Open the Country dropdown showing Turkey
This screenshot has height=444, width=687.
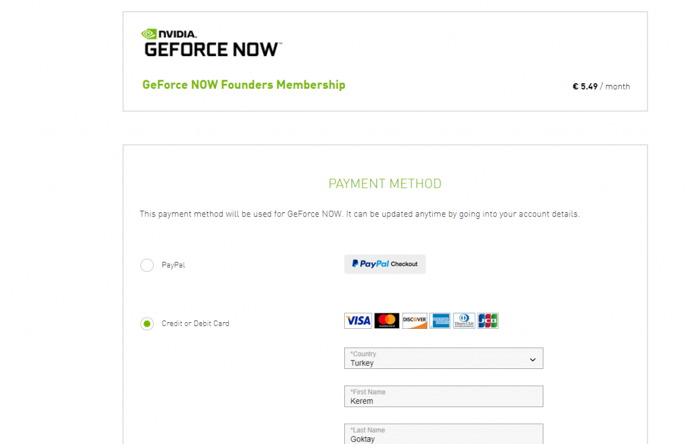pos(443,358)
